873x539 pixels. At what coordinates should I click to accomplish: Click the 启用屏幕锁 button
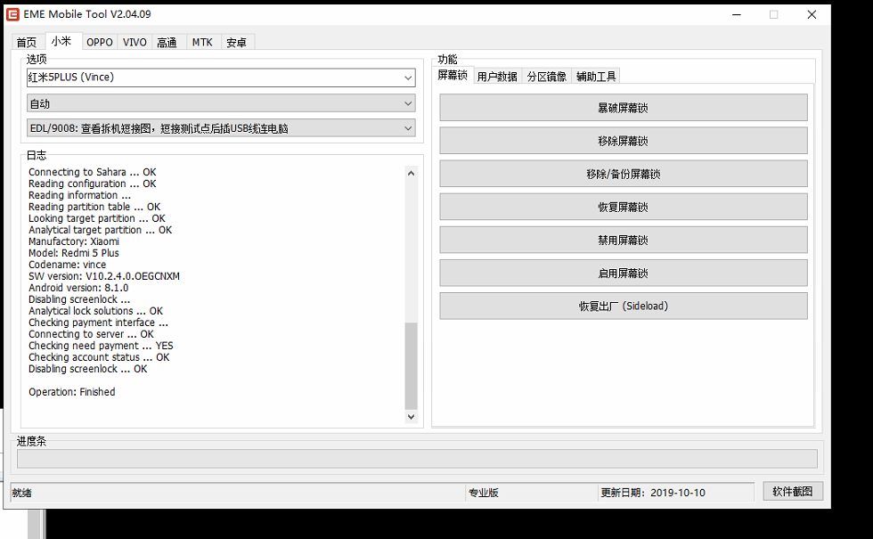(624, 273)
